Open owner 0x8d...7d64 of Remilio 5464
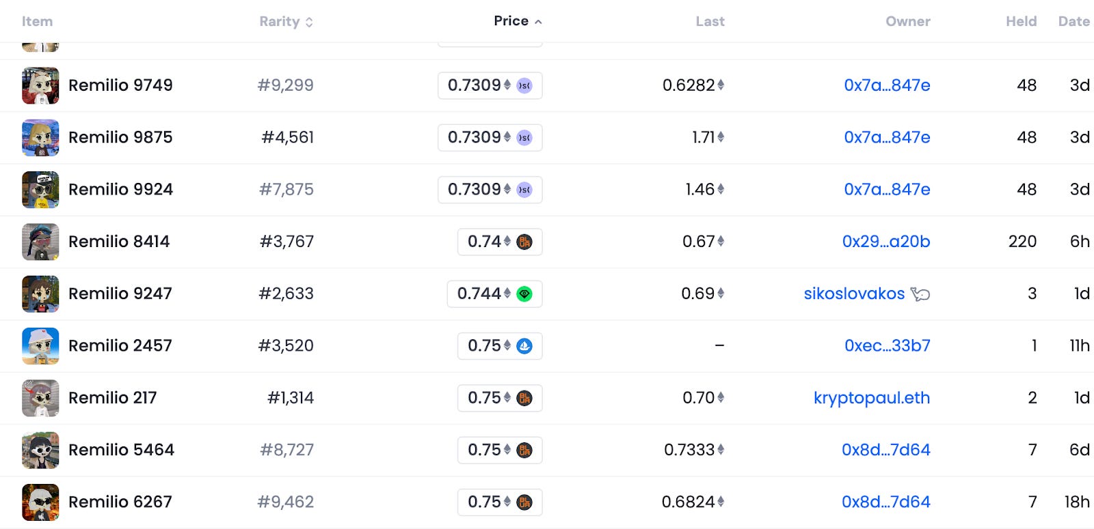 point(886,450)
